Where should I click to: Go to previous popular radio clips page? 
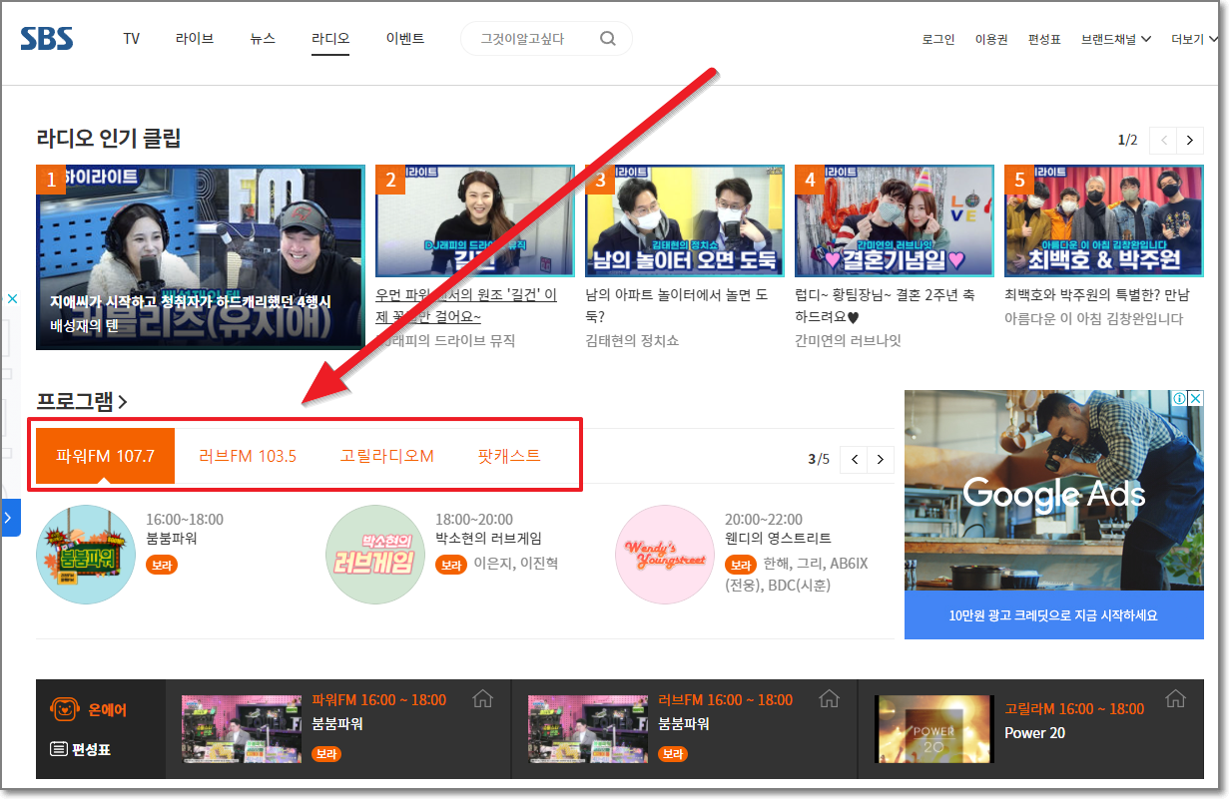[x=1163, y=141]
